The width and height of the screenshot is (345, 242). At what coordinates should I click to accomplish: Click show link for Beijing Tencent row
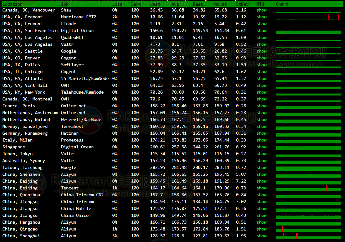pyautogui.click(x=262, y=188)
